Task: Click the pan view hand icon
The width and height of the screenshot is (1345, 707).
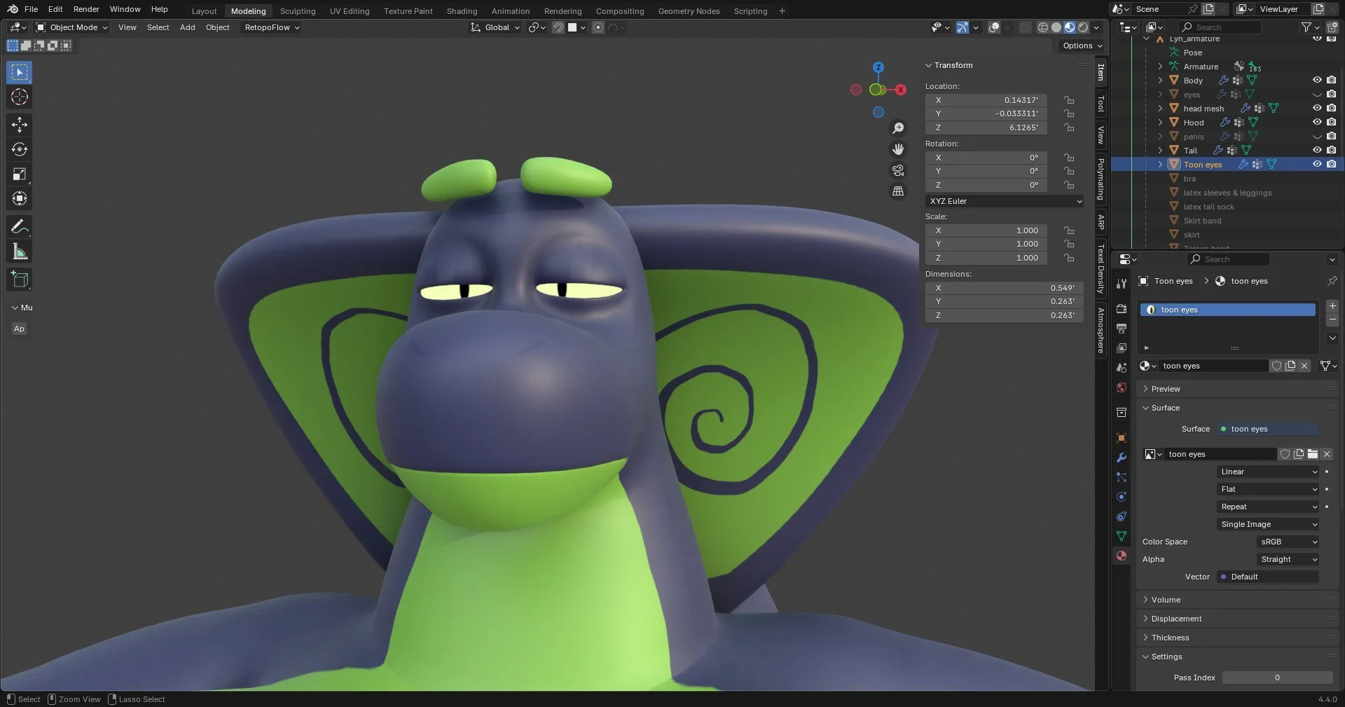Action: 898,149
